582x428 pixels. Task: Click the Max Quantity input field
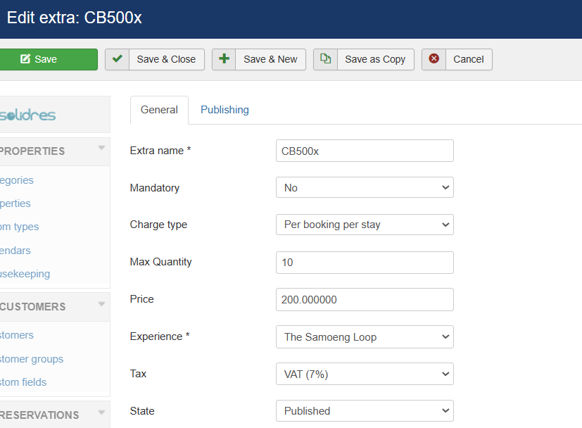click(x=365, y=263)
